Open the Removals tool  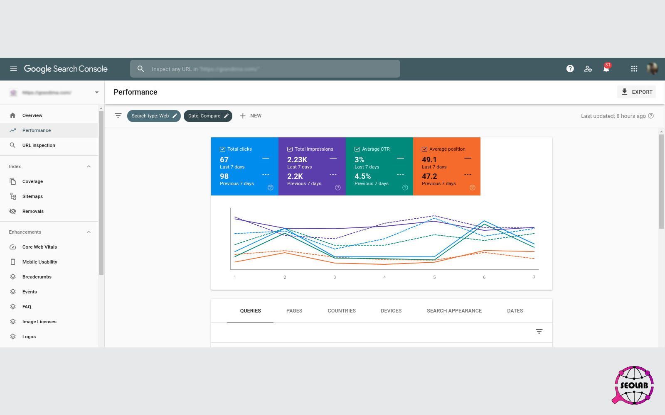point(49,211)
